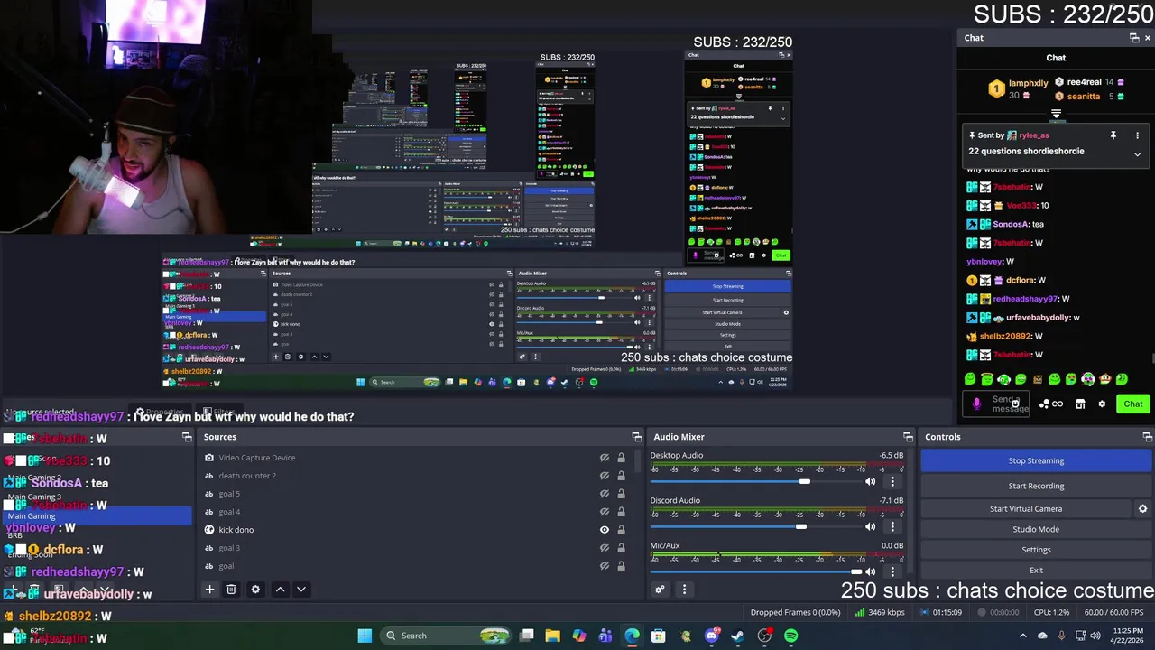Open Spotify from the taskbar

790,636
